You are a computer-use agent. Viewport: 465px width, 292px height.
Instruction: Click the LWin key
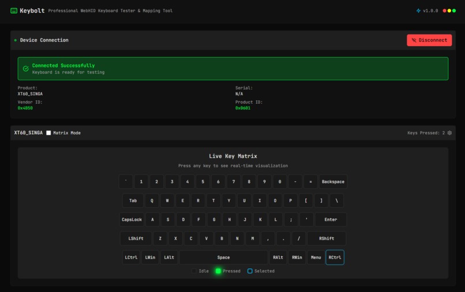tap(150, 257)
